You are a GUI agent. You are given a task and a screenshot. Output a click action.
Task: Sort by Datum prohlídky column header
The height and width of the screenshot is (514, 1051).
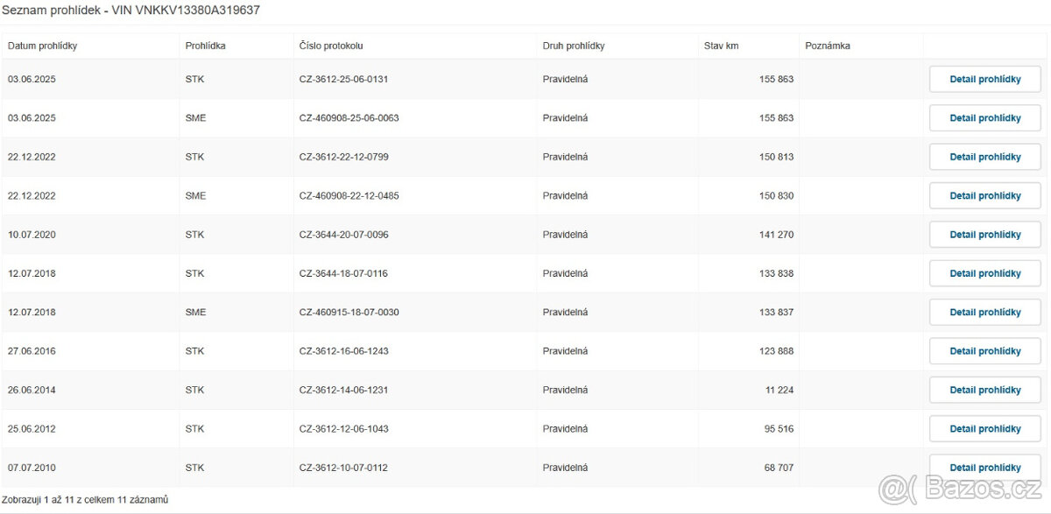point(43,46)
